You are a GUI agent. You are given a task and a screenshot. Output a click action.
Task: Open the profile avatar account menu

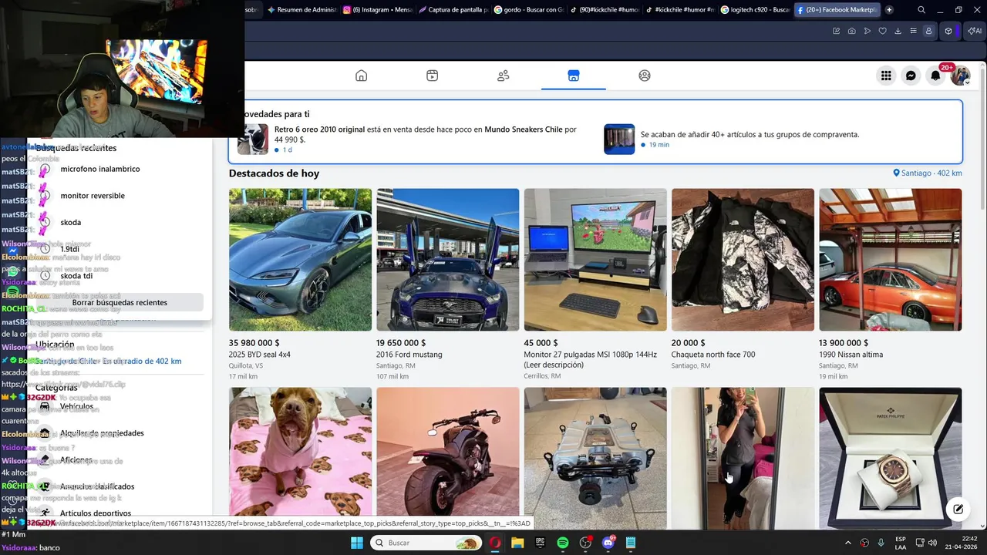[960, 76]
